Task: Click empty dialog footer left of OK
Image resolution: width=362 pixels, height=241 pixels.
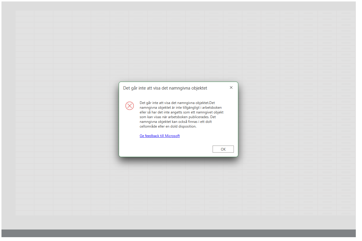Action: click(x=165, y=149)
